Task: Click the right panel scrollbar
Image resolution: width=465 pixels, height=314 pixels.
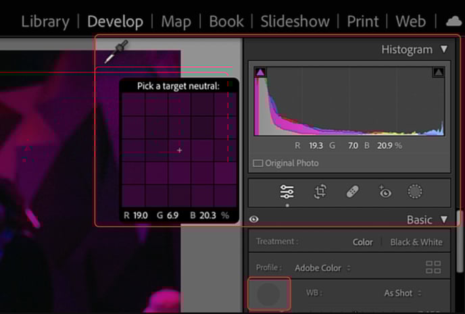Action: [x=460, y=241]
